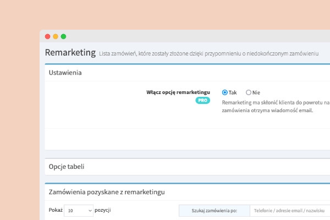Image resolution: width=330 pixels, height=220 pixels.
Task: Expand the 'Opcje tabeli' panel header
Action: [67, 167]
